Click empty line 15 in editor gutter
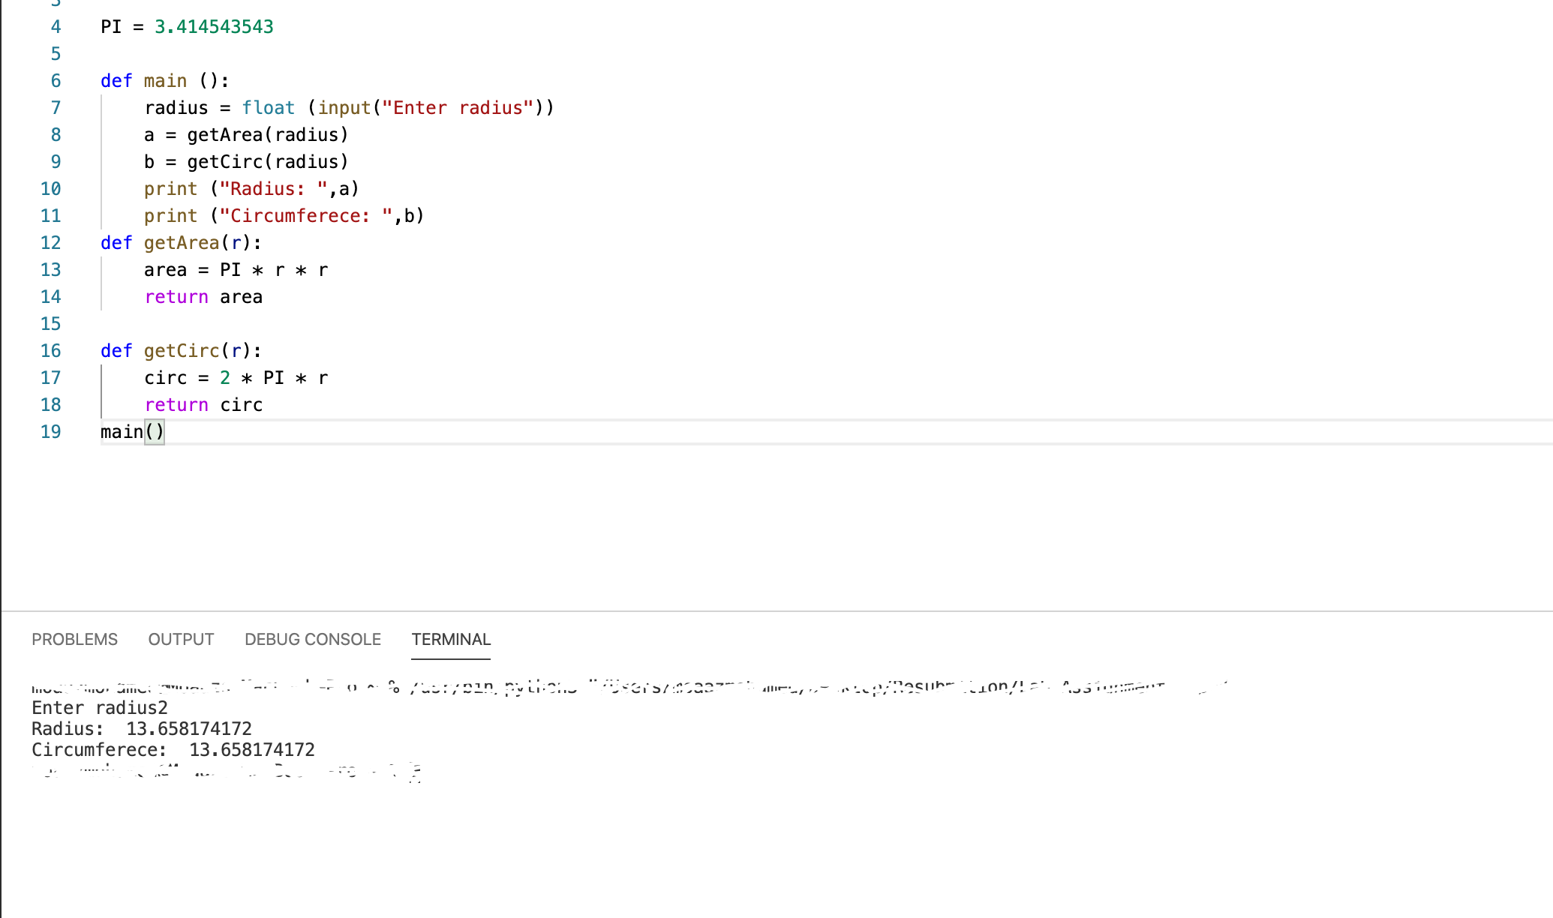This screenshot has height=918, width=1553. (50, 324)
